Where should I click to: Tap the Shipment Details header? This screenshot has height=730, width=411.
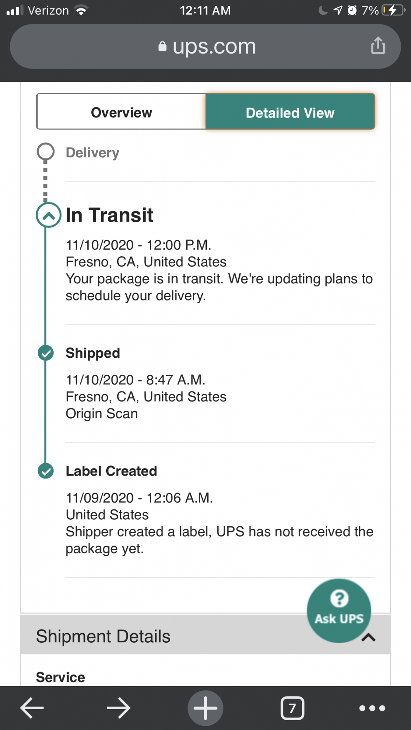point(103,636)
